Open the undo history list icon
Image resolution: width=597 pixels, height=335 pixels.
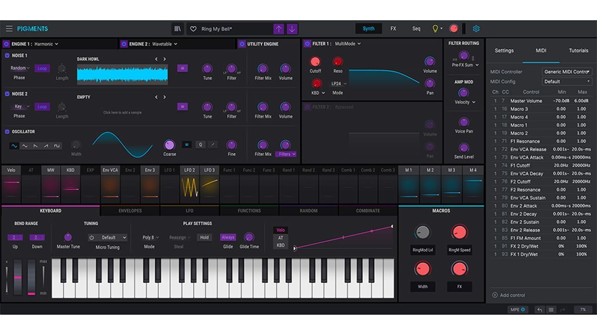click(x=551, y=310)
